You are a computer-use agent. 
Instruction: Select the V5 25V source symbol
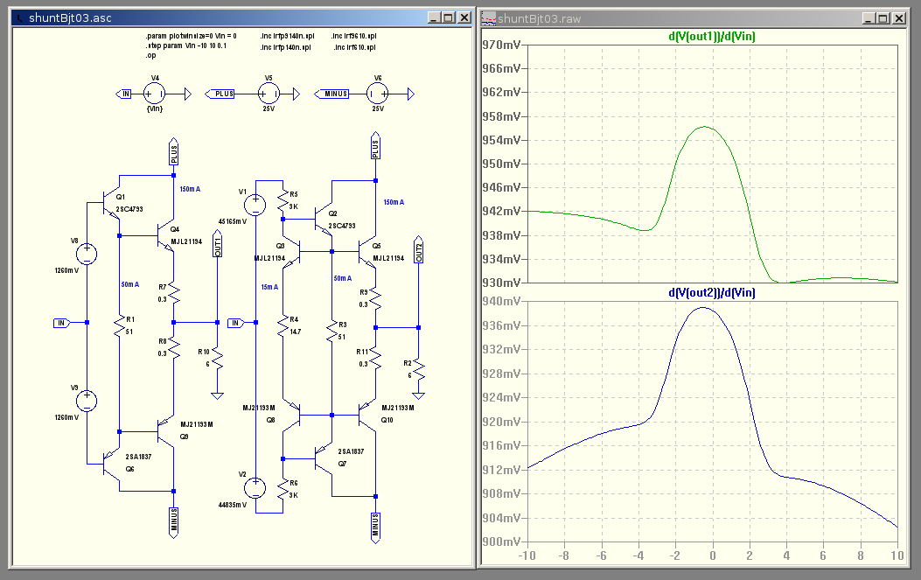click(x=269, y=94)
